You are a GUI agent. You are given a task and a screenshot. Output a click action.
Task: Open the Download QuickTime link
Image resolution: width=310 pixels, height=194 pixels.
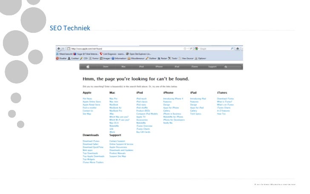click(x=93, y=147)
